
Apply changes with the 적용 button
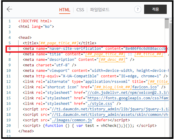[x=155, y=9]
